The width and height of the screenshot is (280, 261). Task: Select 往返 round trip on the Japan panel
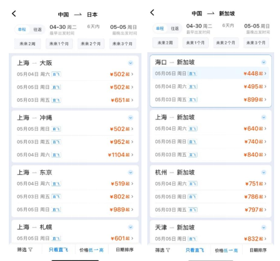pyautogui.click(x=37, y=29)
